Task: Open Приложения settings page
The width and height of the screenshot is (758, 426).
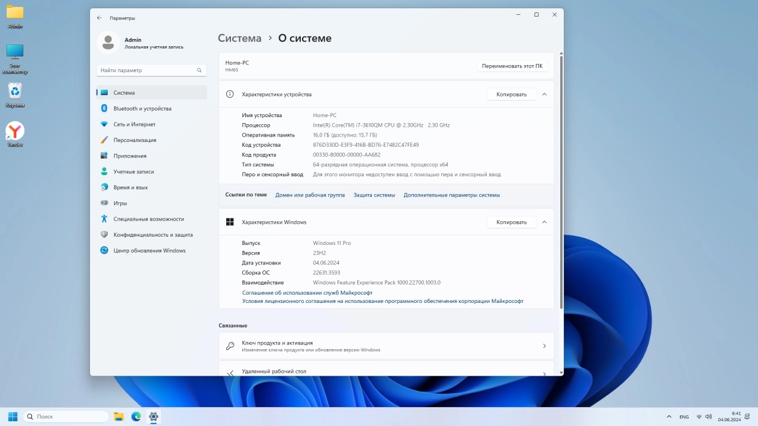Action: coord(152,156)
